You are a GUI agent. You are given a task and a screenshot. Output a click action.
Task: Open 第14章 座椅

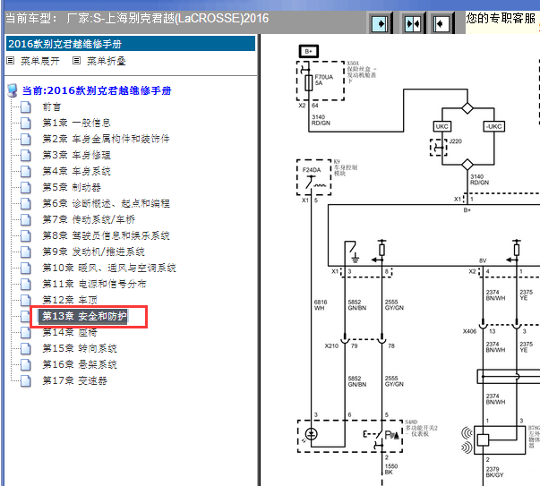pyautogui.click(x=70, y=332)
